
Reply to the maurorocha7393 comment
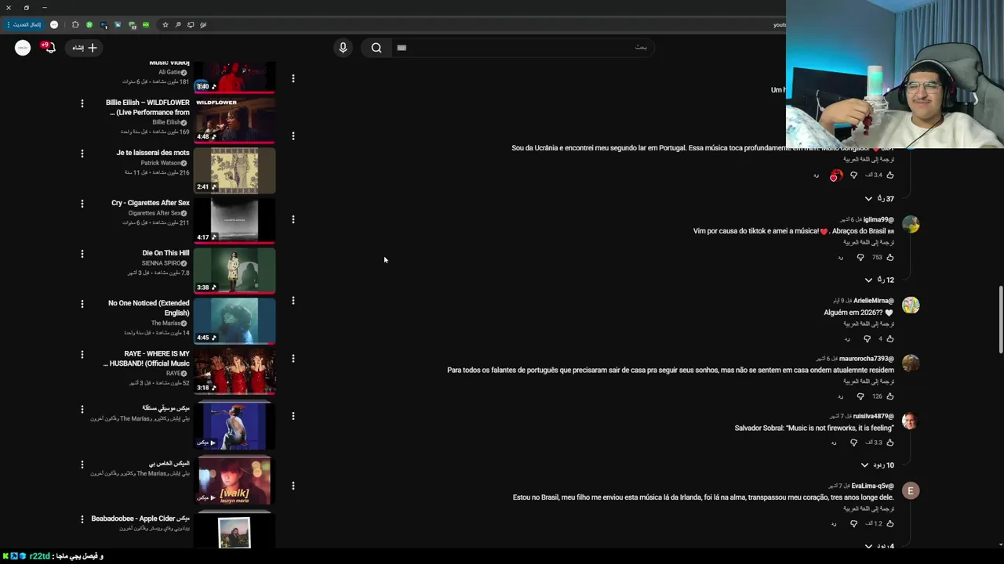point(840,396)
